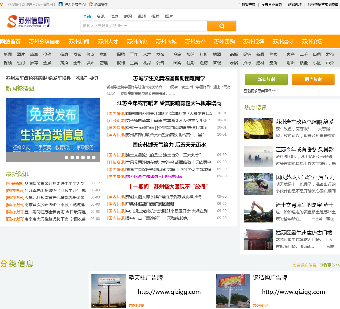Image resolution: width=340 pixels, height=309 pixels.
Task: Open the foggy city skyline thumbnail
Action: point(259,156)
